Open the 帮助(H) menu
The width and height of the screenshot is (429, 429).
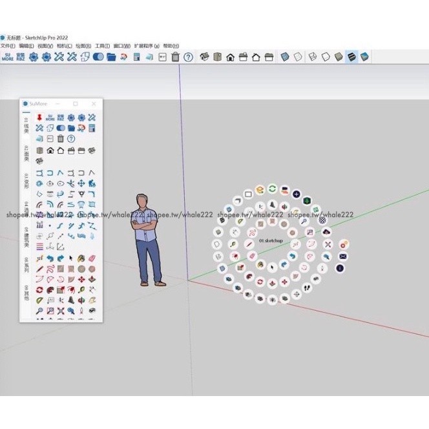171,46
